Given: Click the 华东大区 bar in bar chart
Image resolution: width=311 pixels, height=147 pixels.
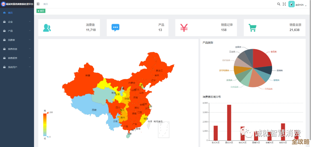Looking at the screenshot, I should [x=283, y=132].
